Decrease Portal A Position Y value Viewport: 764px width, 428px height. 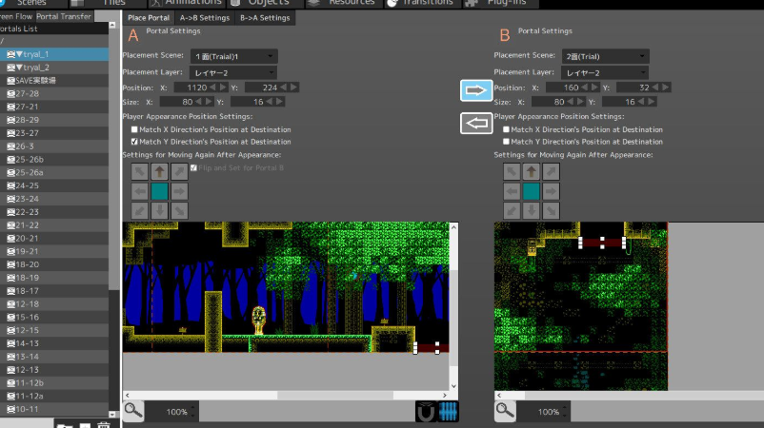(283, 88)
